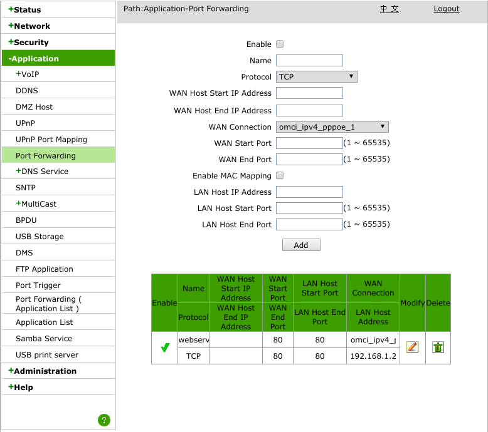Open the Protocol TCP dropdown

point(317,77)
